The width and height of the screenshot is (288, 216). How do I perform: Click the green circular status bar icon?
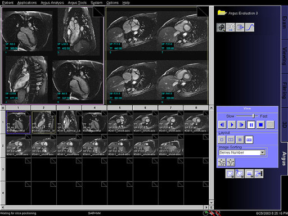(206, 213)
